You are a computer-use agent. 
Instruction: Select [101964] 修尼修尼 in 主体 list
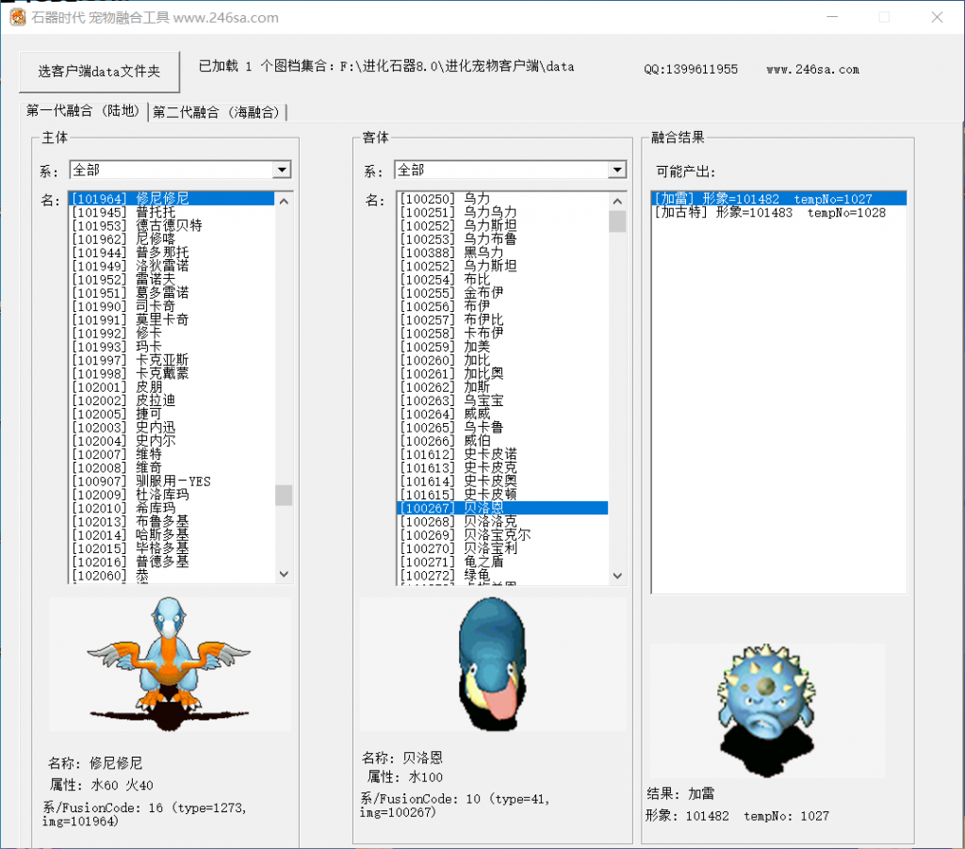pyautogui.click(x=172, y=199)
